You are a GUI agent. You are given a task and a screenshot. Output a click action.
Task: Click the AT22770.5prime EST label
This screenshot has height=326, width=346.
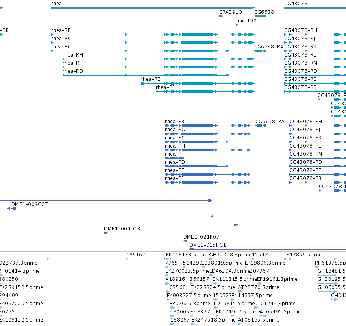[x=259, y=288]
